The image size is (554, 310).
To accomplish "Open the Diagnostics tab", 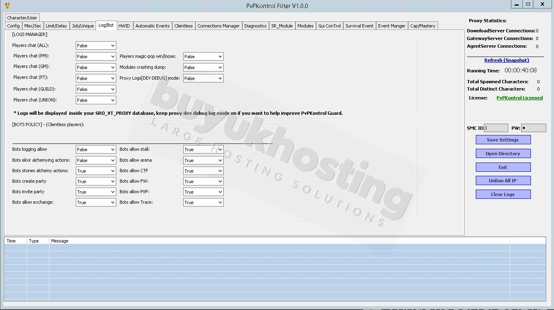I will click(255, 26).
